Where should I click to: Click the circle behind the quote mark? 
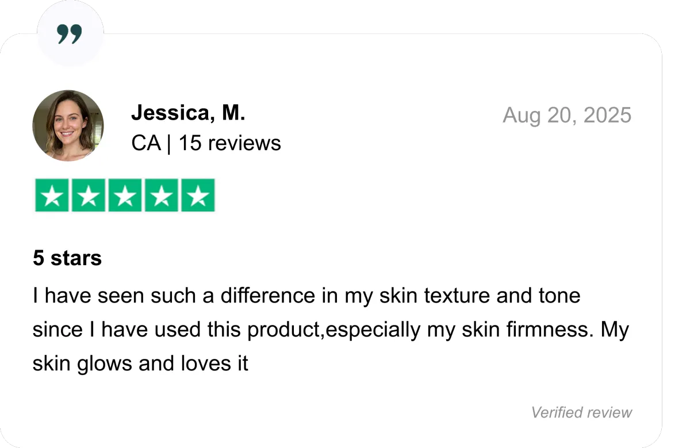[x=70, y=33]
